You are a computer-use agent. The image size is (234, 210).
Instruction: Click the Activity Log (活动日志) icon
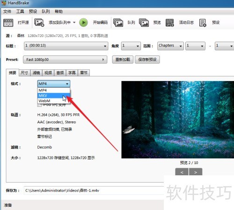[x=170, y=22]
